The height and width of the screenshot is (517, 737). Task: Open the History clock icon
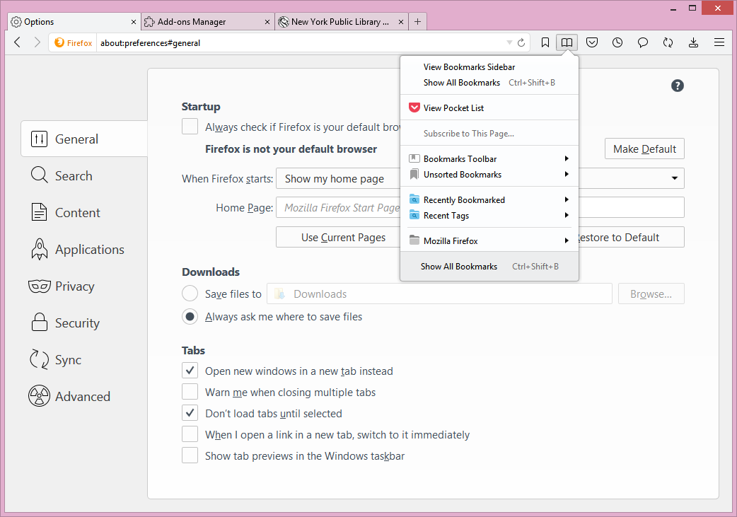click(617, 42)
